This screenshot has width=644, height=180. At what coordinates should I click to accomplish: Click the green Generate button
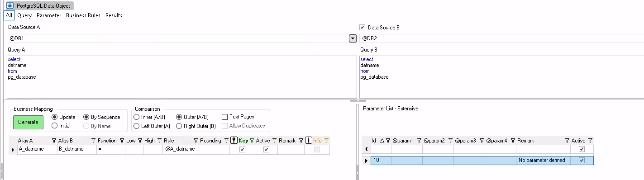pos(28,122)
